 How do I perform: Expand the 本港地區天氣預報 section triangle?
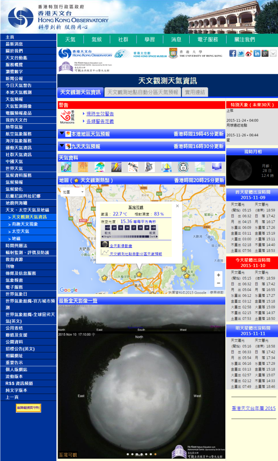(x=62, y=134)
